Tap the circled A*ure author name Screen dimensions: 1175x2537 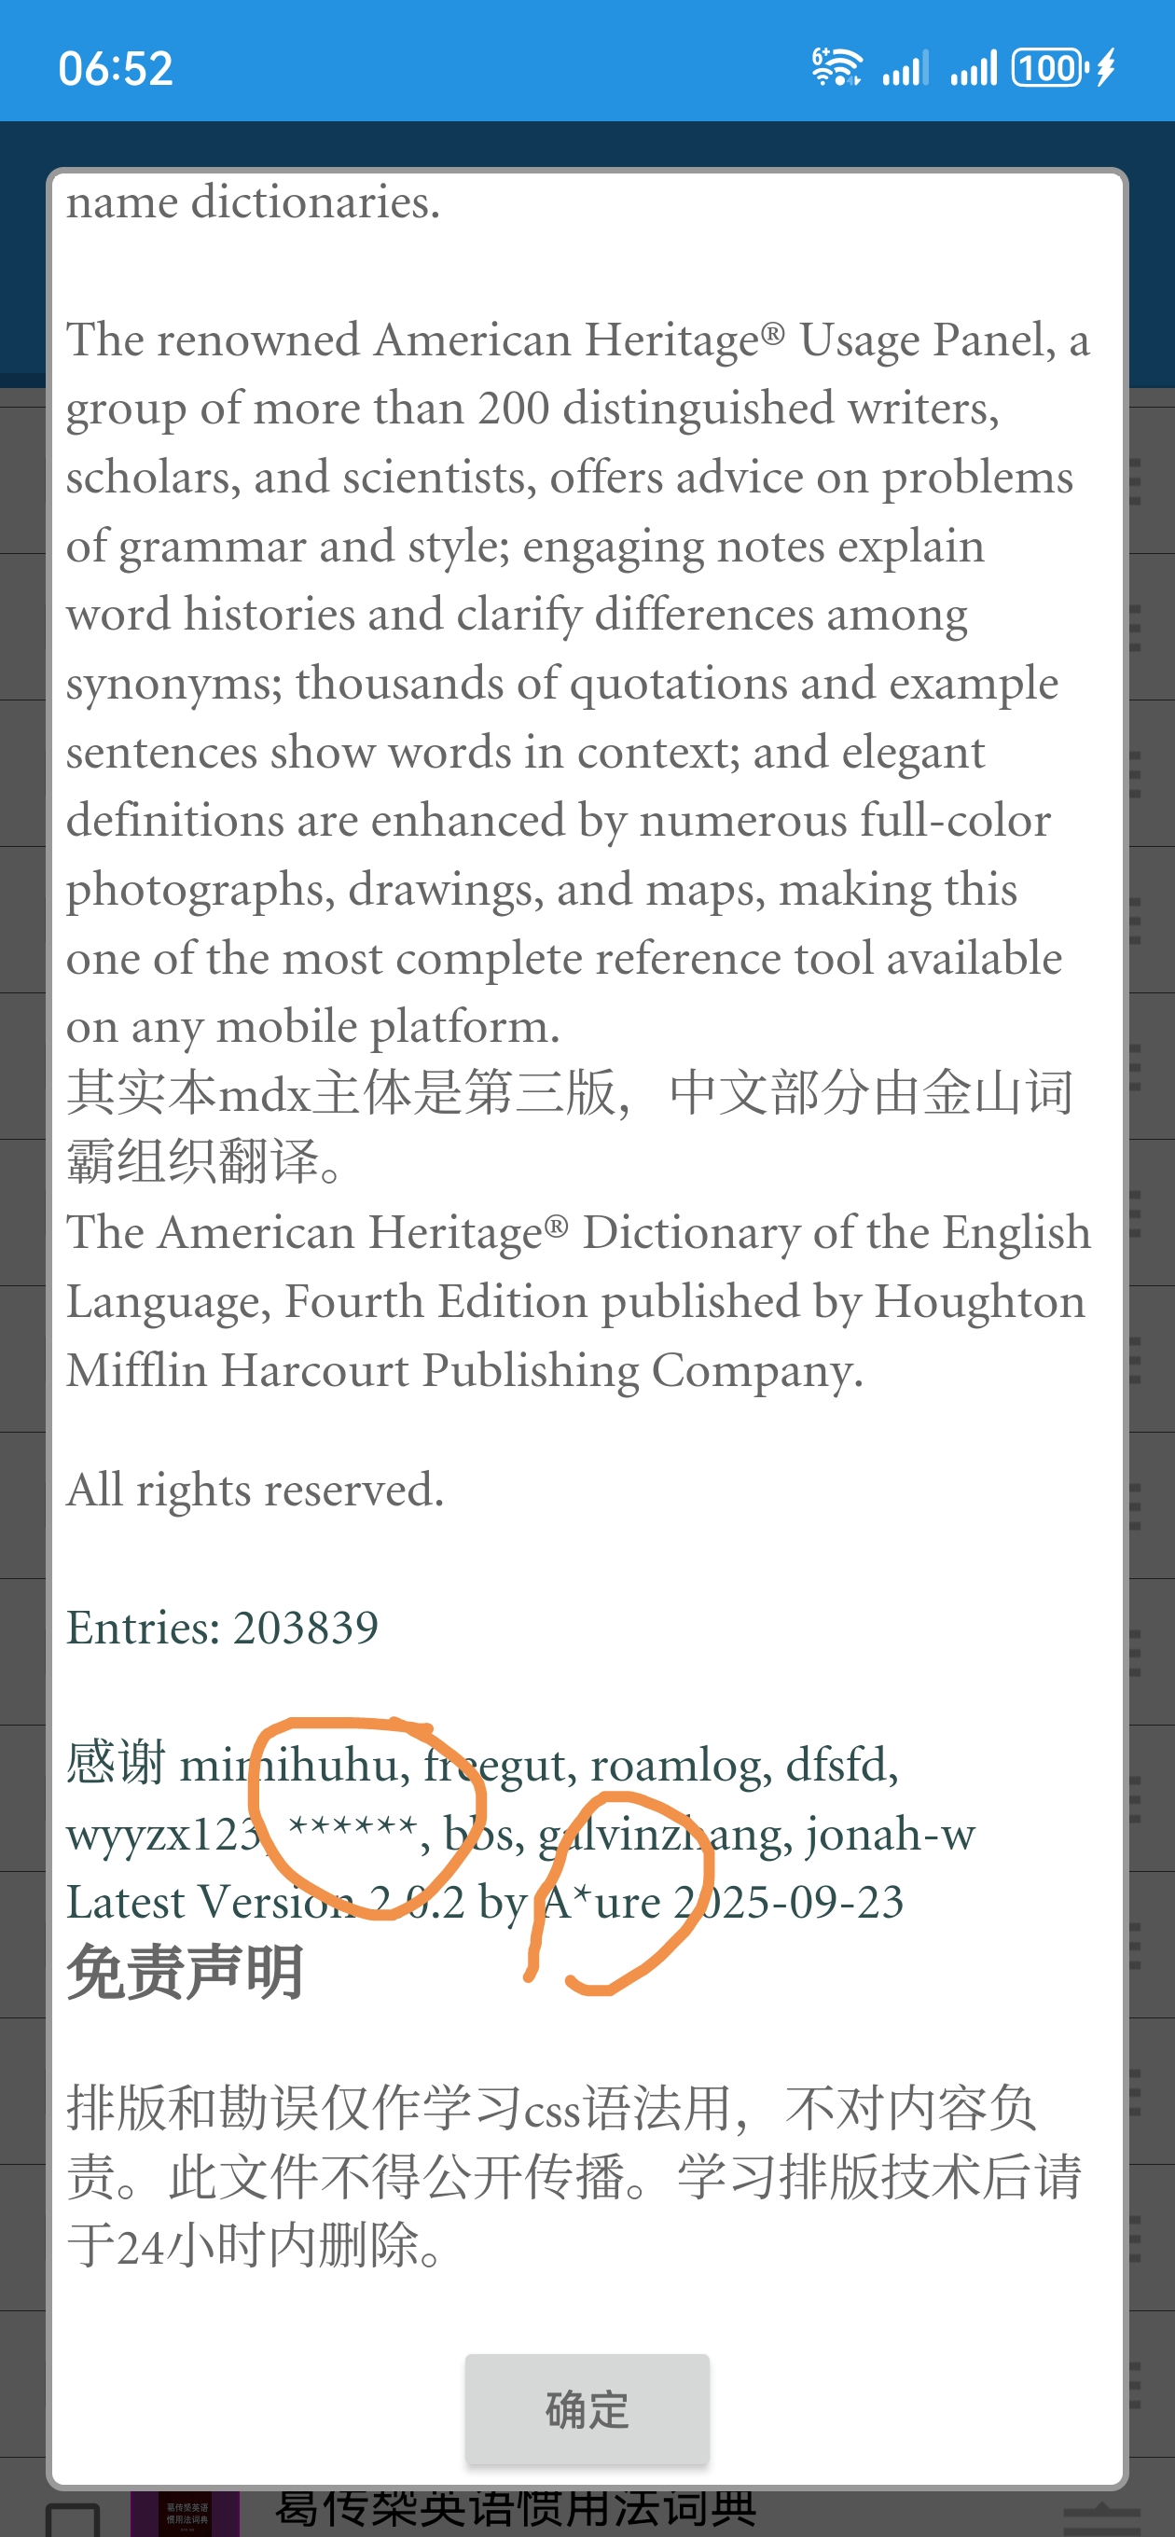pos(601,1903)
